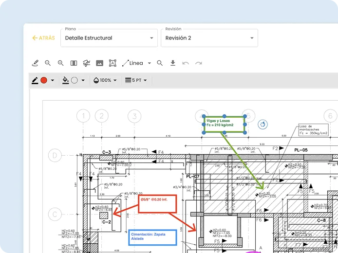This screenshot has width=338, height=253.
Task: Click the download icon
Action: [x=173, y=63]
